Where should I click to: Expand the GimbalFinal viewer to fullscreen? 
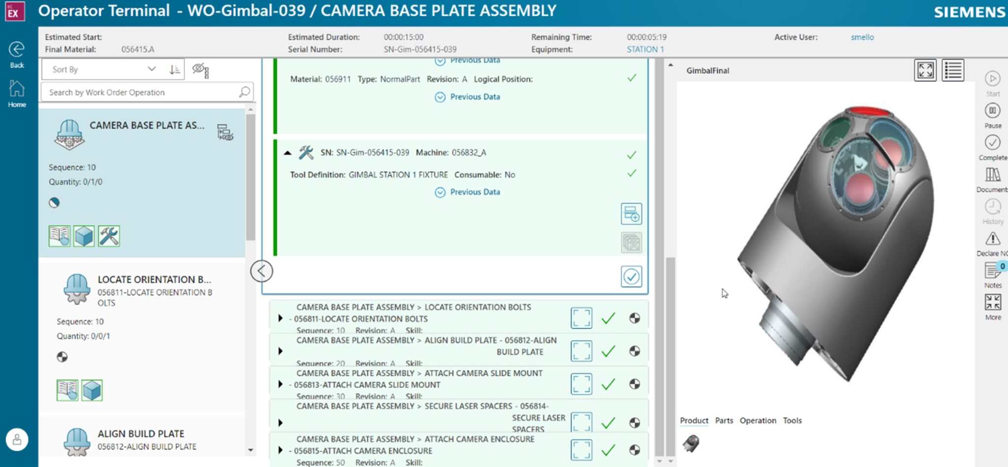(x=926, y=70)
